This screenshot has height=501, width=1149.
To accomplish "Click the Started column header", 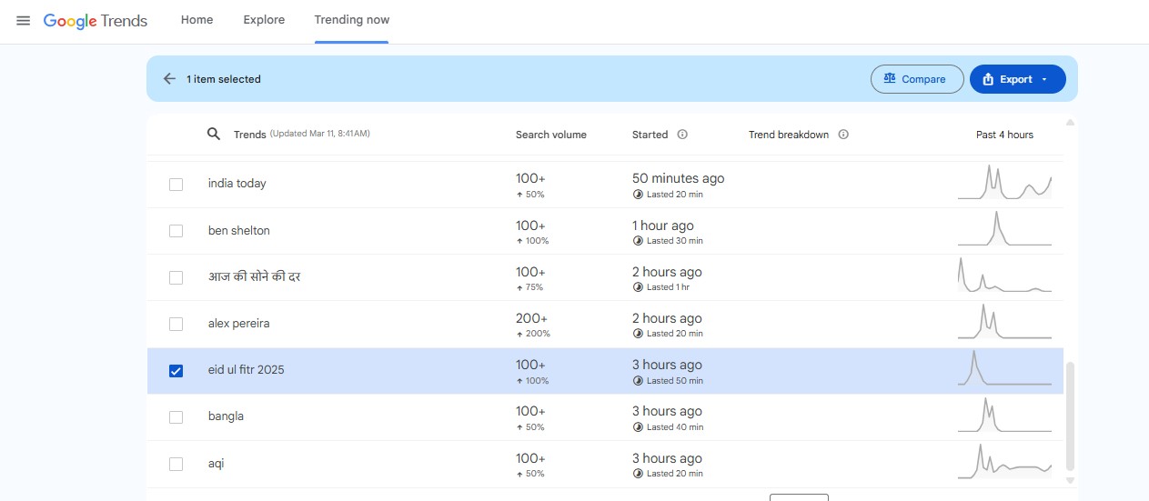I will [650, 135].
